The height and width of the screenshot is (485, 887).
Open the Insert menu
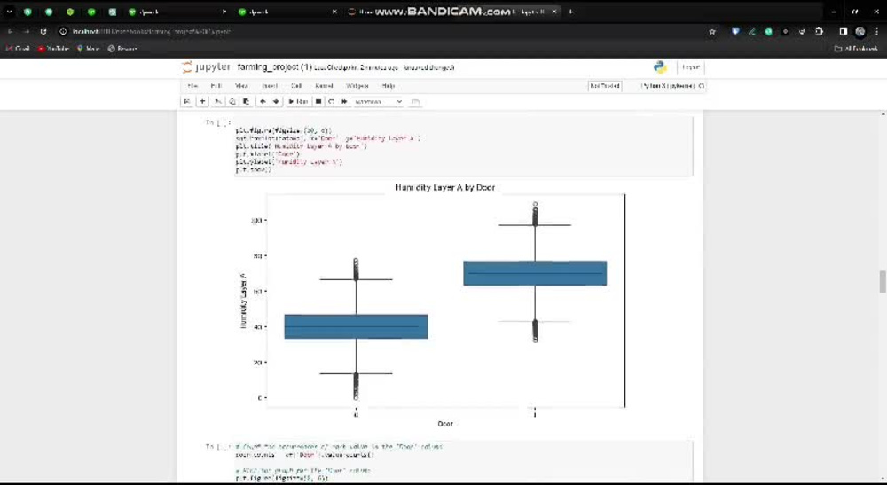tap(270, 86)
